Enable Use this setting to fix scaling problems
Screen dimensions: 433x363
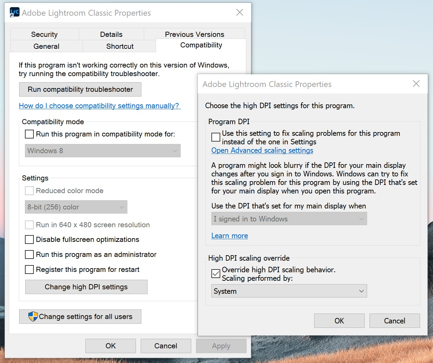[x=215, y=137]
